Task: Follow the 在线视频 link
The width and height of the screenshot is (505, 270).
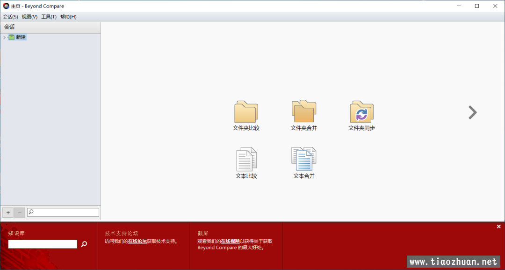Action: (230, 241)
